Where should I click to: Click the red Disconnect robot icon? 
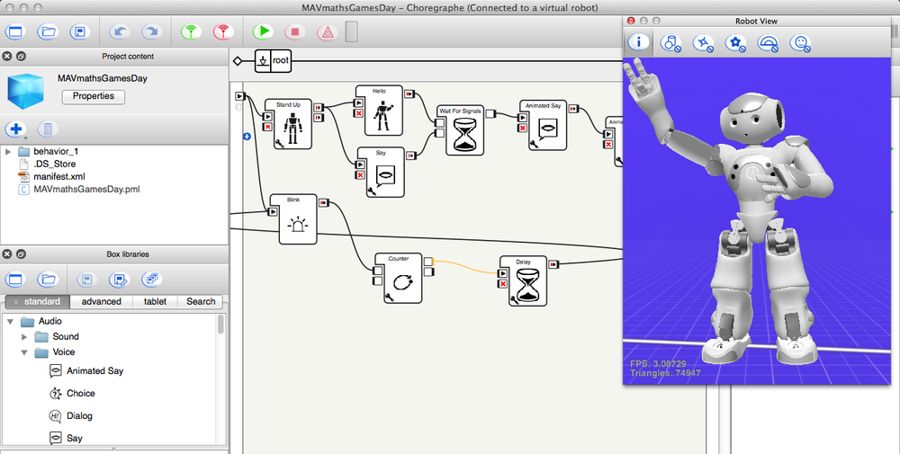coord(221,31)
